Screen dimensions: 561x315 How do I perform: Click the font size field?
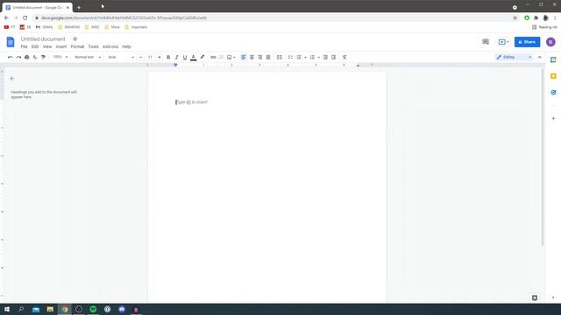150,57
